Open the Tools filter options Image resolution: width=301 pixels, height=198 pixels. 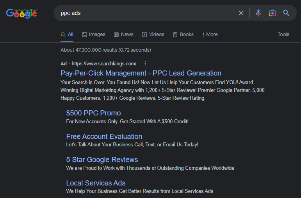point(283,34)
